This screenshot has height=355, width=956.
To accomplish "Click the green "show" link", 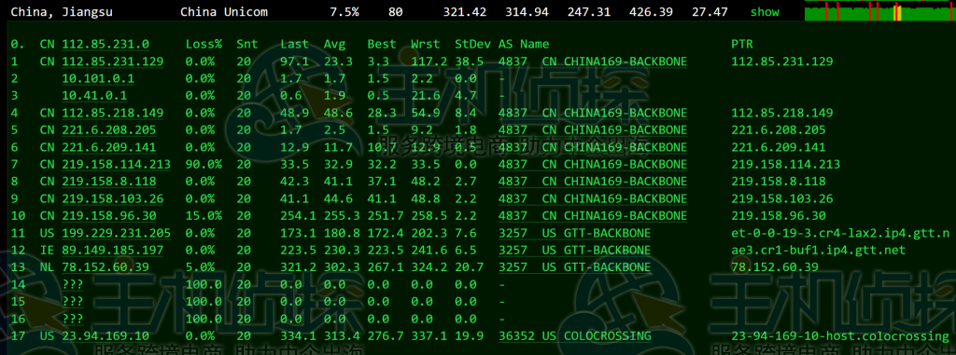I will pyautogui.click(x=765, y=11).
